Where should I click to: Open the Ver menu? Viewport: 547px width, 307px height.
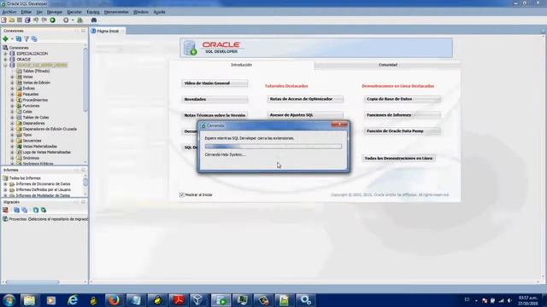(x=39, y=12)
